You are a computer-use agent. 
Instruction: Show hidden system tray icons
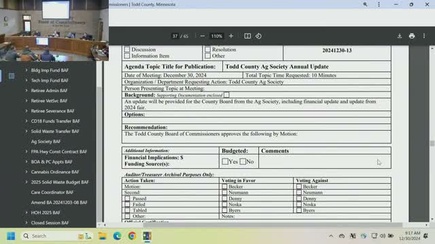tap(331, 236)
